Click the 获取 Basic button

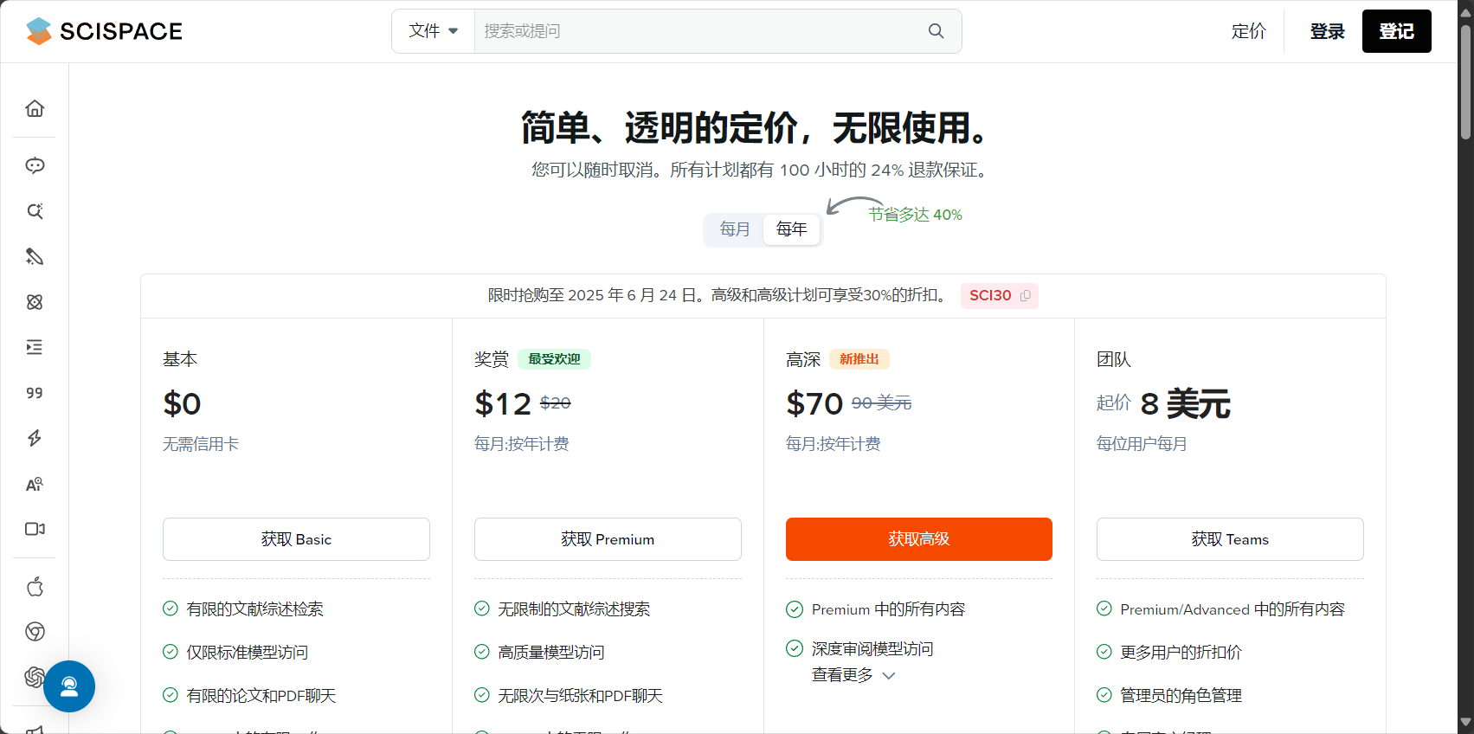[x=296, y=539]
